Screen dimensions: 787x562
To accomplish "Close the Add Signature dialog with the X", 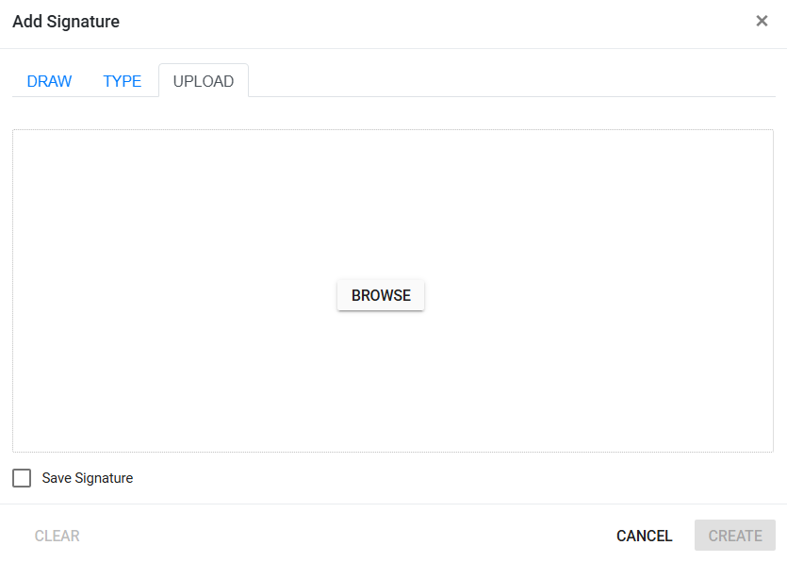I will tap(762, 20).
